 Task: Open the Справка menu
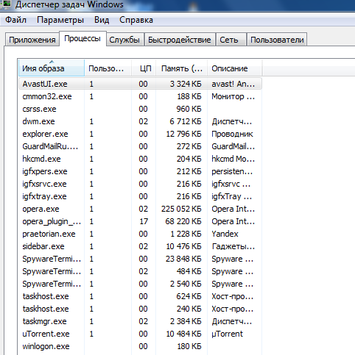[136, 20]
